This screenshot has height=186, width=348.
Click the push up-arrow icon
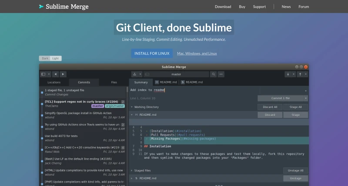(x=300, y=74)
